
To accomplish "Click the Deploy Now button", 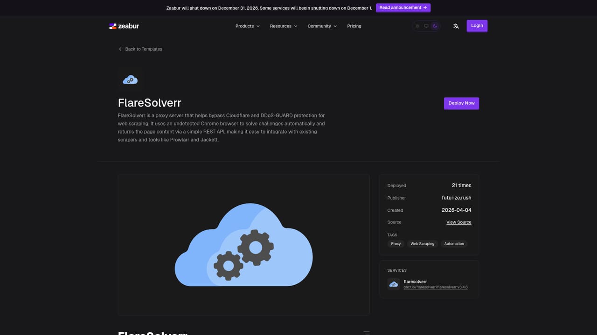I will click(x=461, y=103).
